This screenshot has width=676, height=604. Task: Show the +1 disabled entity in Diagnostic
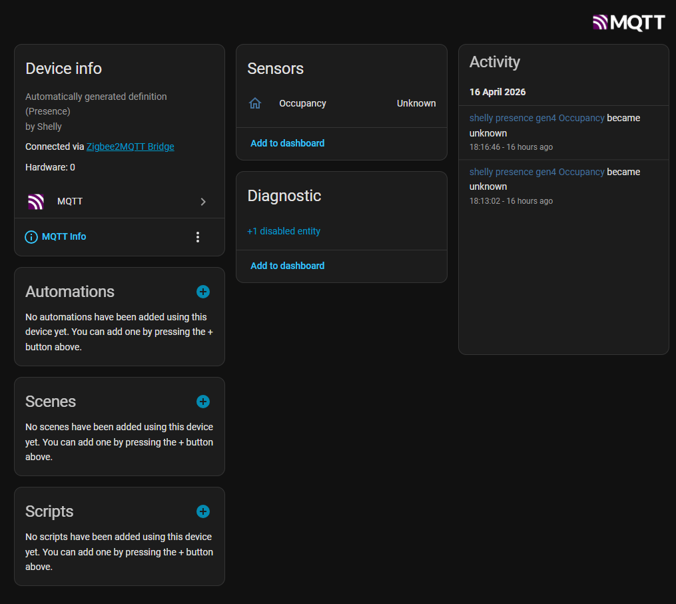click(284, 231)
